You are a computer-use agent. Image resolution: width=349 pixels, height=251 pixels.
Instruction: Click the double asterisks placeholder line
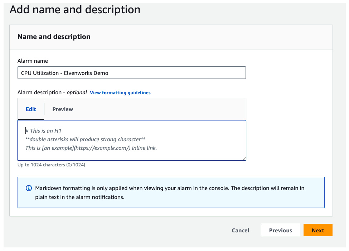(x=85, y=139)
